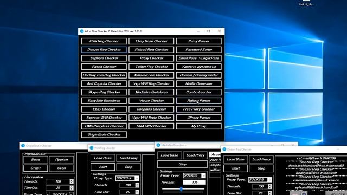Click Threads stepper in Origin Brute Checker
Viewport: 347px width, 195px height.
click(72, 181)
